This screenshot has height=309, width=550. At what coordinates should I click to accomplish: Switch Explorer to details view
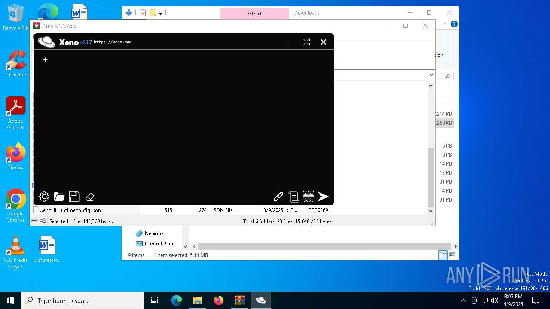[x=443, y=255]
